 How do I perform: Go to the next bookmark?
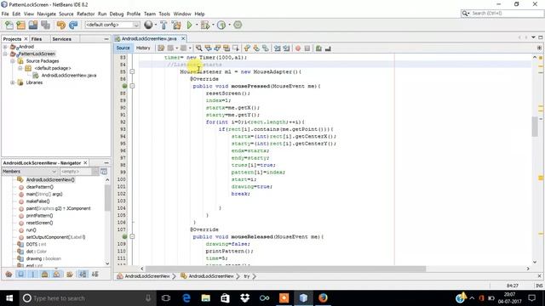coord(256,48)
